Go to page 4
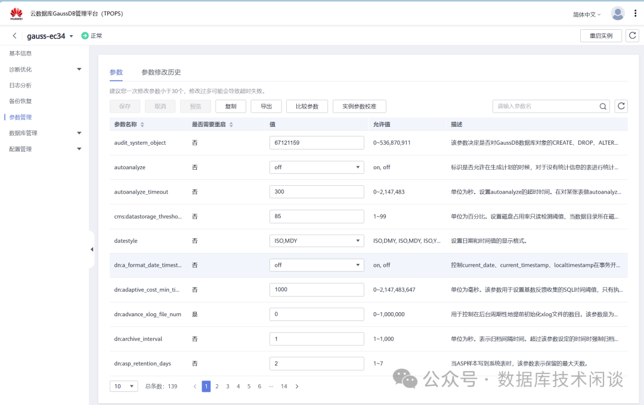644x405 pixels. point(238,386)
